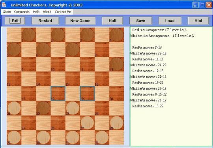Click log entry 'White's move: 24-20'
Screen dimensions: 213x148
pyautogui.click(x=148, y=65)
